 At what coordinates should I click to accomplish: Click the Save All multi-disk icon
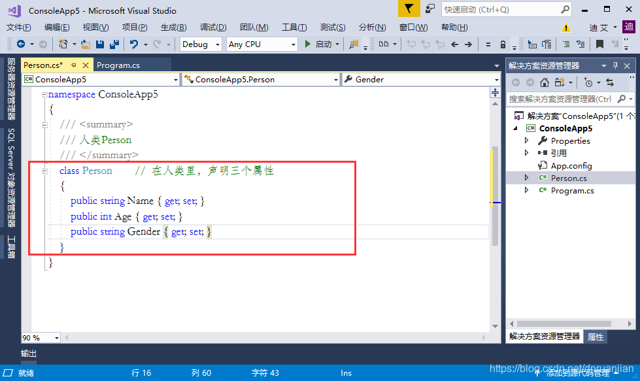(114, 44)
